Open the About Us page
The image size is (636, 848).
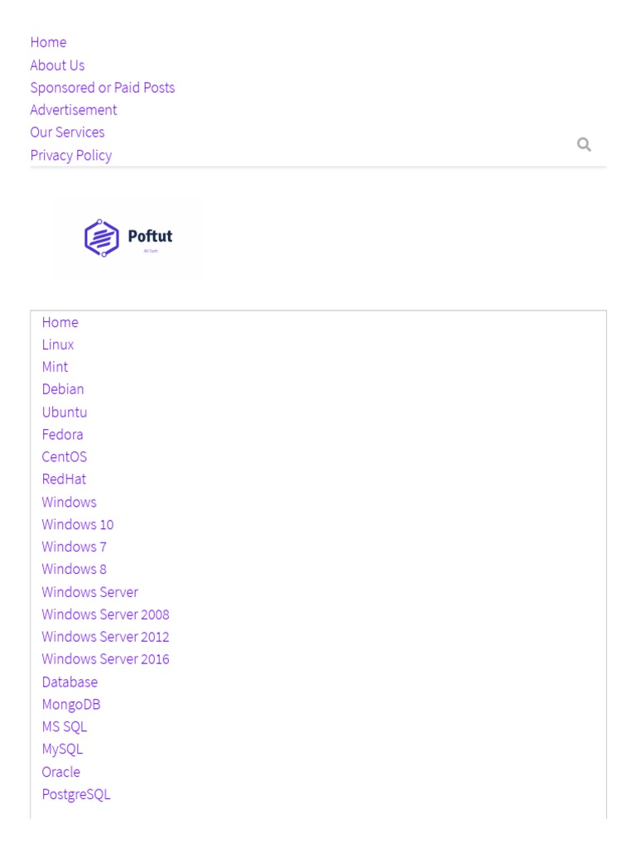click(57, 65)
